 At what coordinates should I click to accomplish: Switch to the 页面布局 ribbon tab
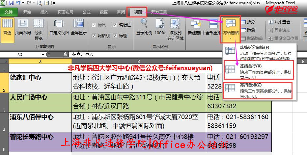point(66,12)
